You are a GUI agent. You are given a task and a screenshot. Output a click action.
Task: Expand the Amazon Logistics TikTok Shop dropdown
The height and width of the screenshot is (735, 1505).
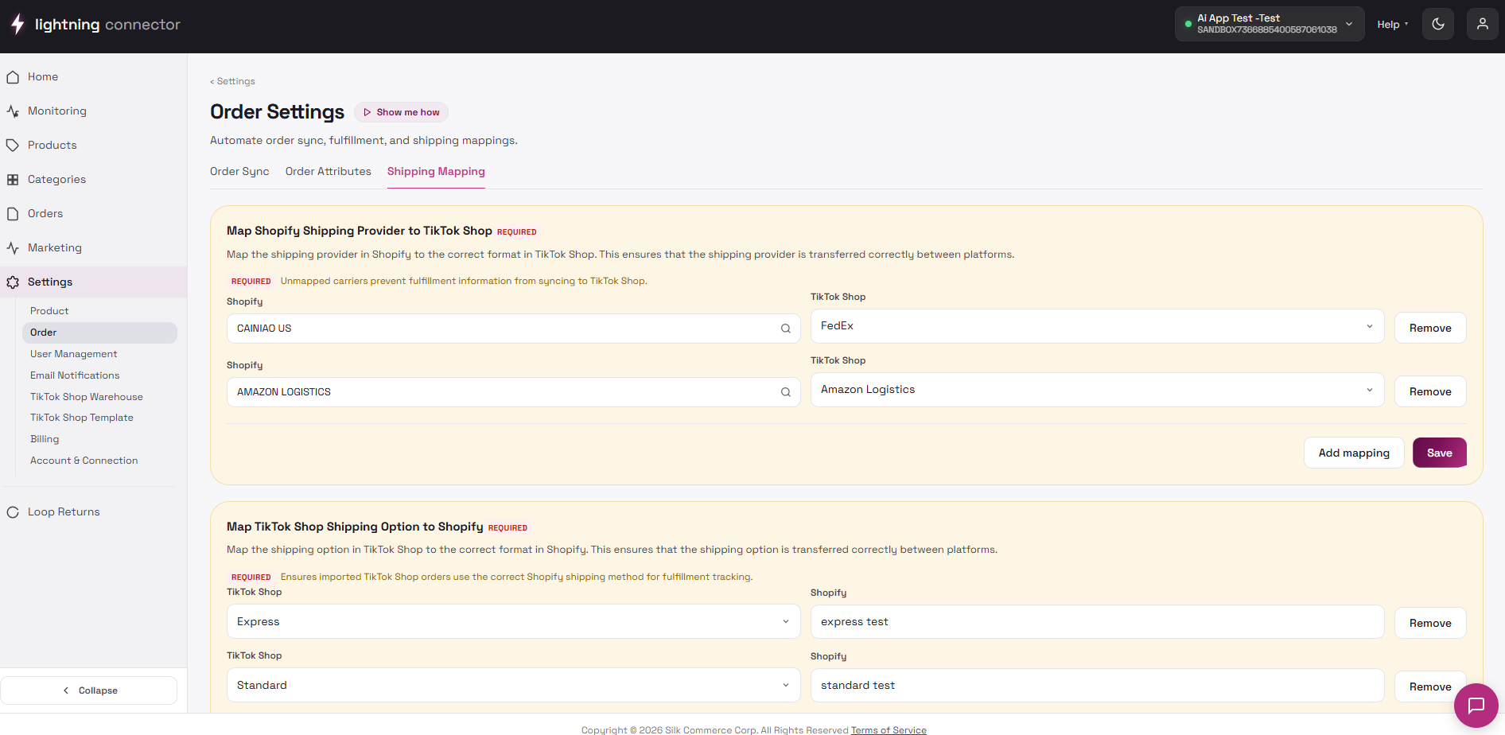coord(1097,390)
